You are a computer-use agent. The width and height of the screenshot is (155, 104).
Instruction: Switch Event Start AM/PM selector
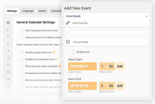pyautogui.click(x=120, y=66)
